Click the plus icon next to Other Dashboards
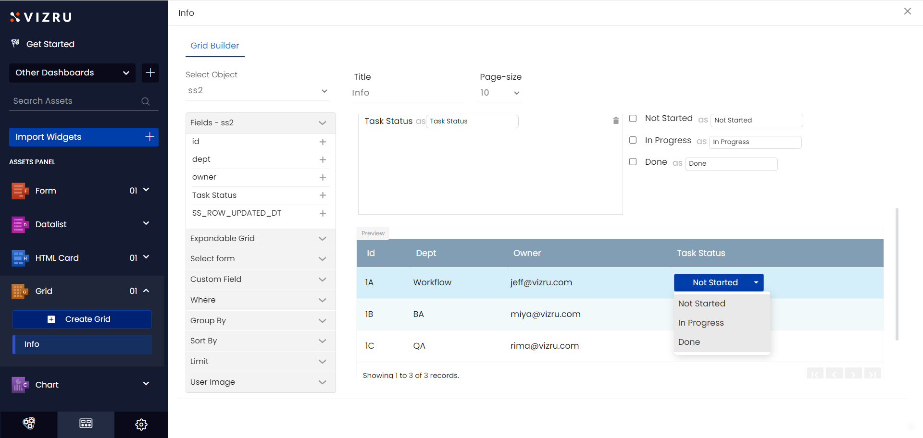 [x=150, y=73]
